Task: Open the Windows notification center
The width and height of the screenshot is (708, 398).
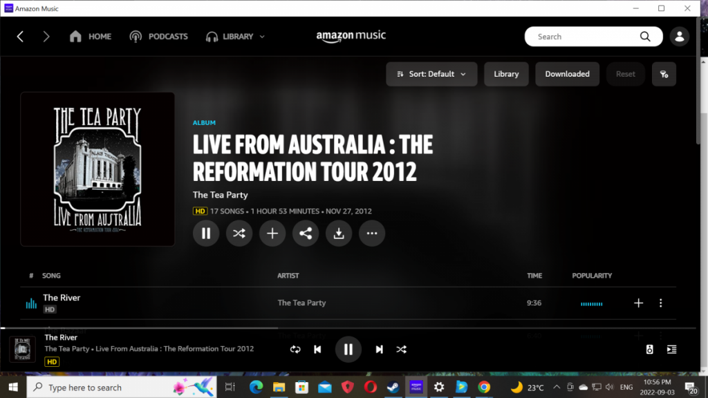Action: click(691, 387)
